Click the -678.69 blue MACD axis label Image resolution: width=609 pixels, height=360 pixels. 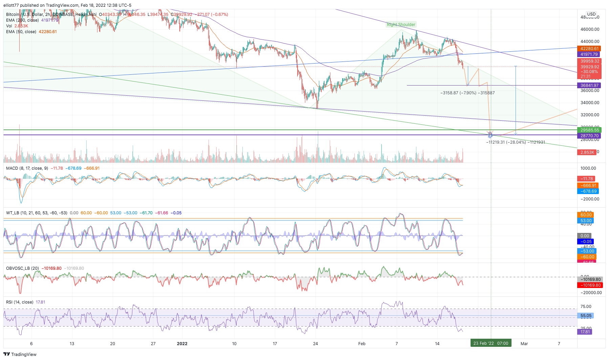point(588,191)
